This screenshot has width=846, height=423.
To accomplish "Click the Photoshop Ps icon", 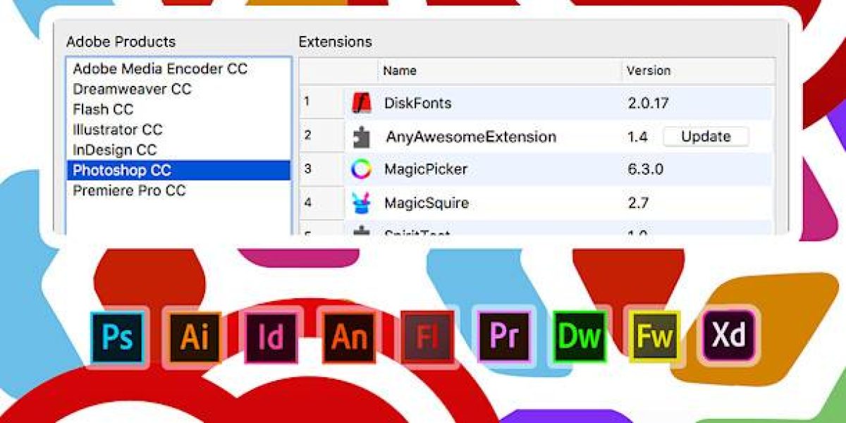I will tap(117, 337).
